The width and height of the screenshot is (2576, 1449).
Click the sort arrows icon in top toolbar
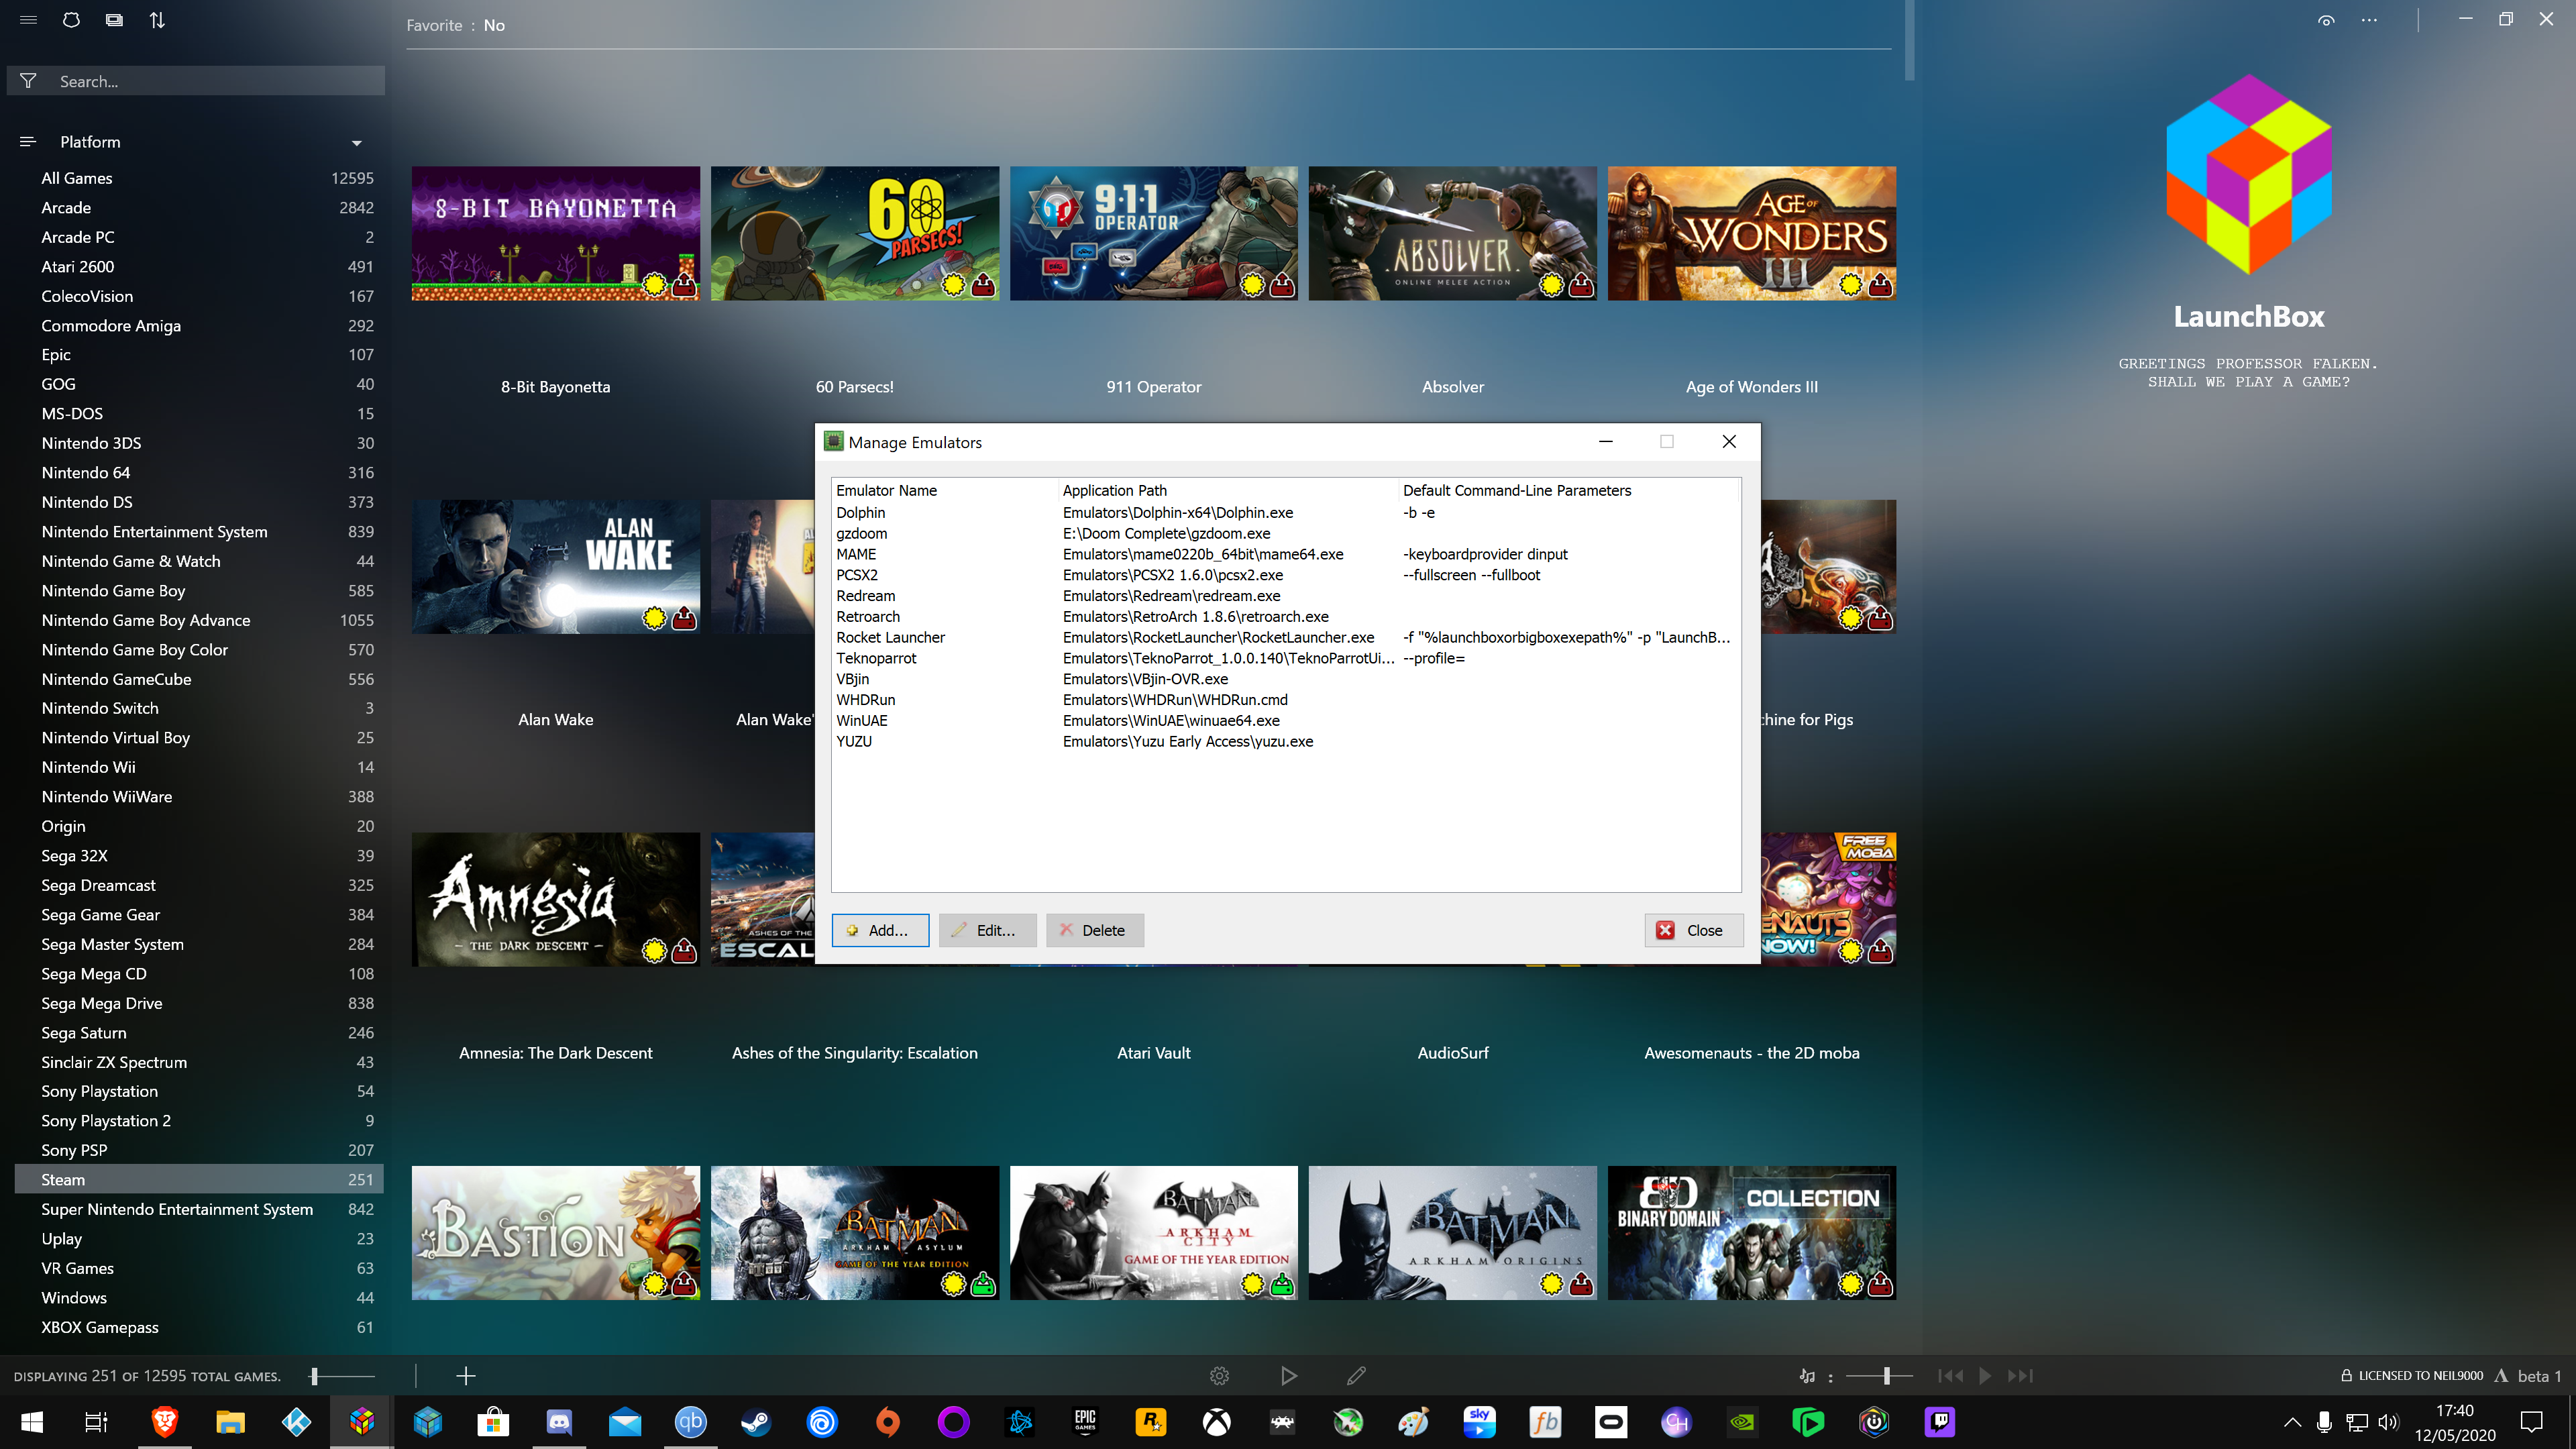pyautogui.click(x=157, y=20)
